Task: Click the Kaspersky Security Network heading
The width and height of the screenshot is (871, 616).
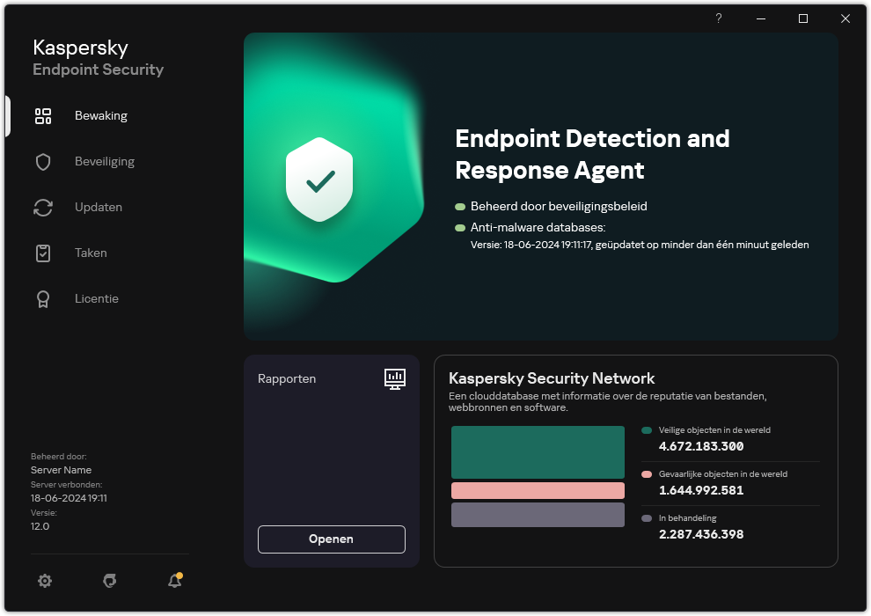Action: [x=552, y=378]
